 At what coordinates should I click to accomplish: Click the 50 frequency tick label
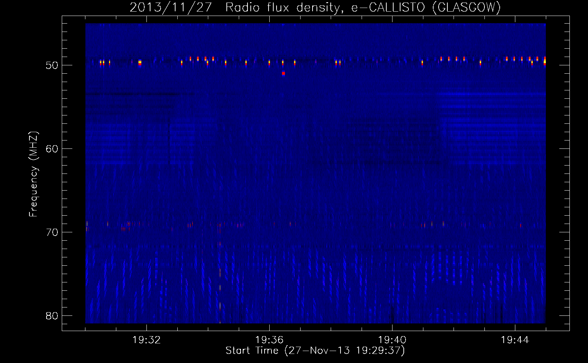[x=52, y=65]
